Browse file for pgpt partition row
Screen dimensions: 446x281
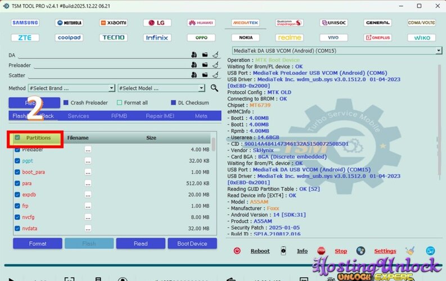pyautogui.click(x=88, y=161)
